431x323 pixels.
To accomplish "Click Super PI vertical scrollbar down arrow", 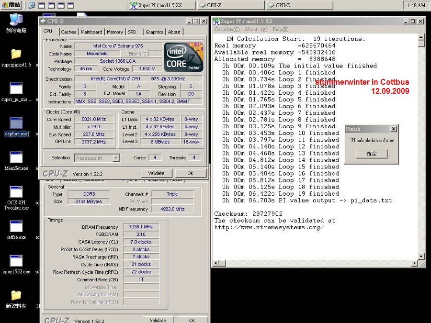I will (421, 256).
